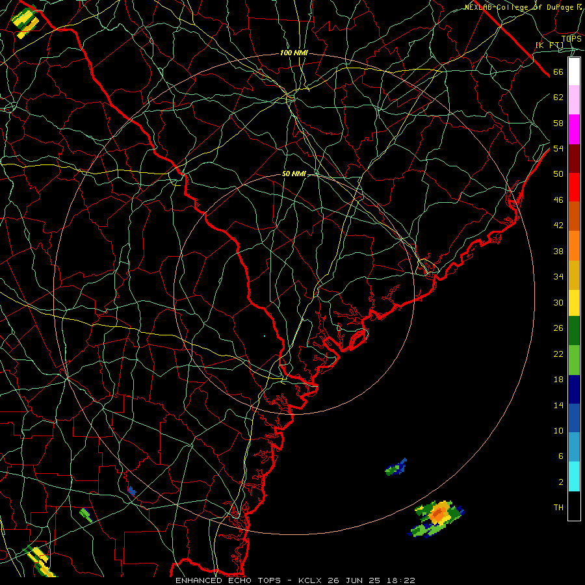The image size is (585, 585).
Task: Click the small blue-green echo over the ocean
Action: coord(396,467)
